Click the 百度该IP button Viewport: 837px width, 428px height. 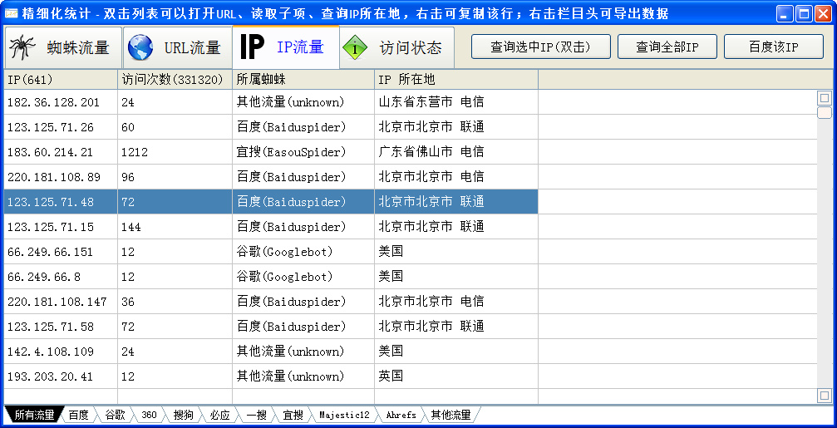point(774,47)
